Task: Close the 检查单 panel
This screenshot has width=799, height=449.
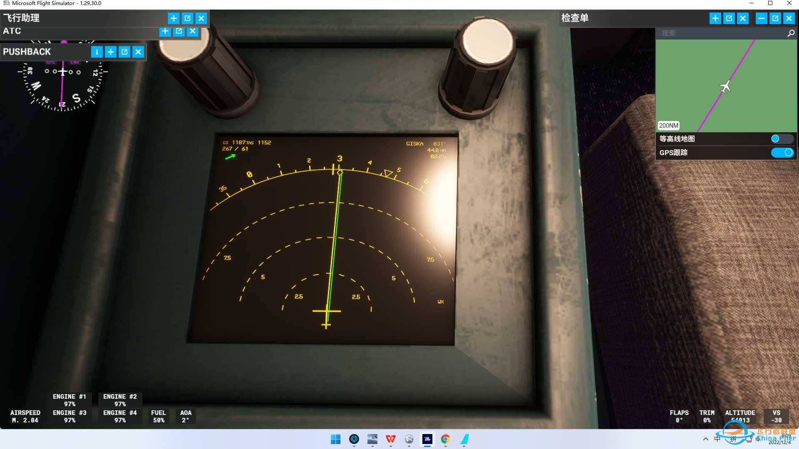Action: [743, 18]
